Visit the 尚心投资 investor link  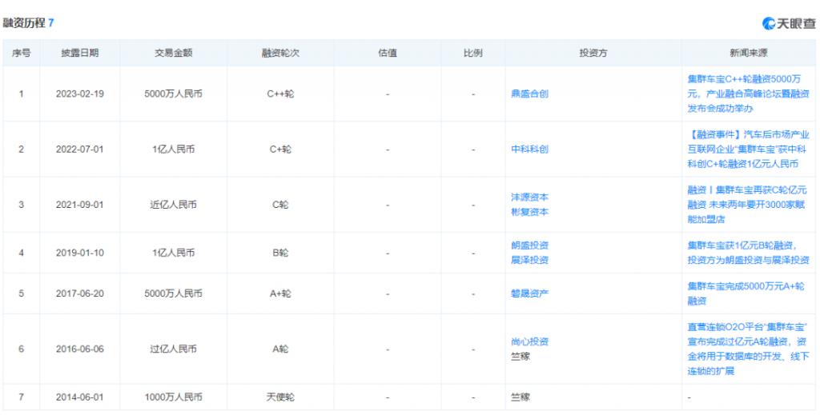tap(529, 341)
